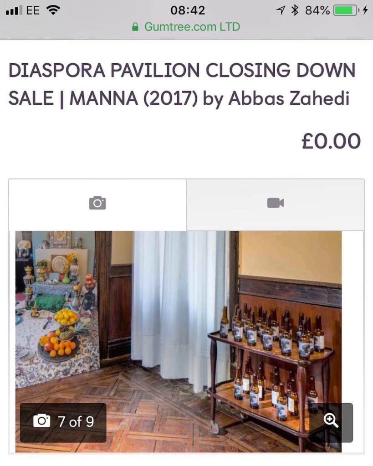Click the small camera icon in photo counter
Image resolution: width=373 pixels, height=466 pixels.
tap(41, 421)
